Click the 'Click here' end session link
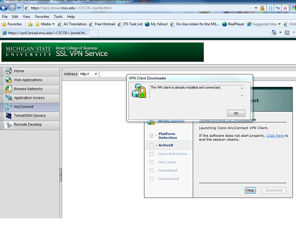 (x=275, y=135)
